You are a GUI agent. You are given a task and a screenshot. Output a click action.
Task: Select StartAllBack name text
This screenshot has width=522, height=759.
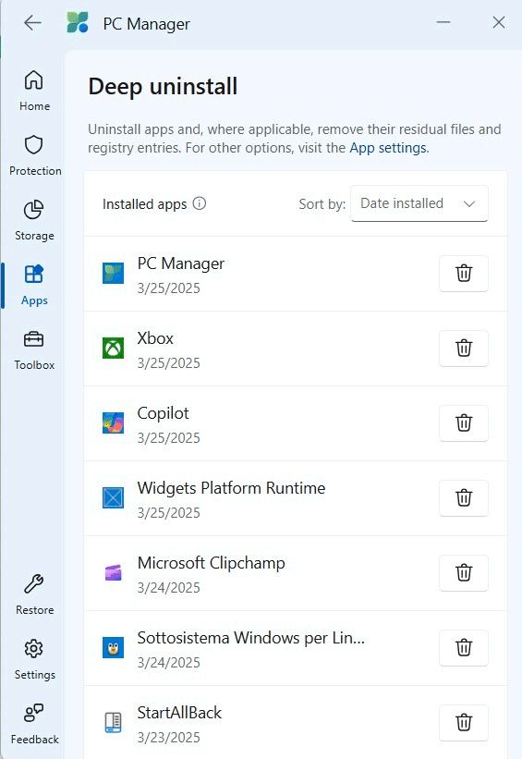point(179,713)
